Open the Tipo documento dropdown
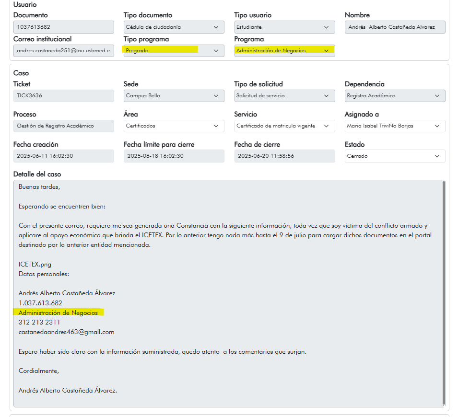Screen dimensions: 458x417 point(174,27)
